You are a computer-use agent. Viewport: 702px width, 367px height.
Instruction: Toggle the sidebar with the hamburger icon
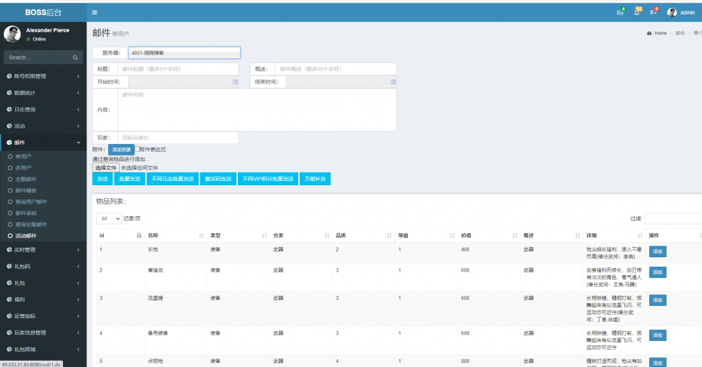tap(95, 12)
